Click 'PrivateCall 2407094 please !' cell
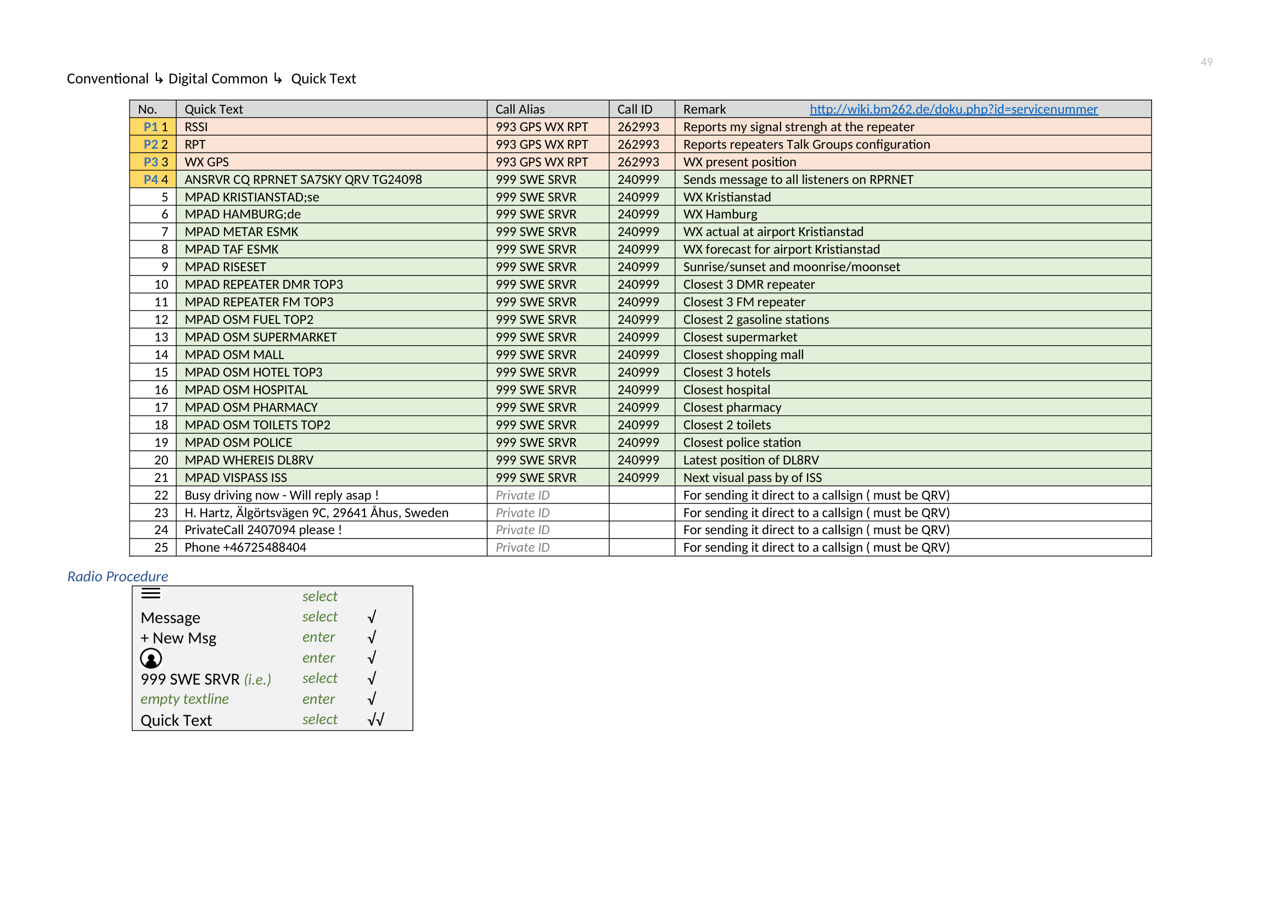The width and height of the screenshot is (1284, 908). pos(331,529)
